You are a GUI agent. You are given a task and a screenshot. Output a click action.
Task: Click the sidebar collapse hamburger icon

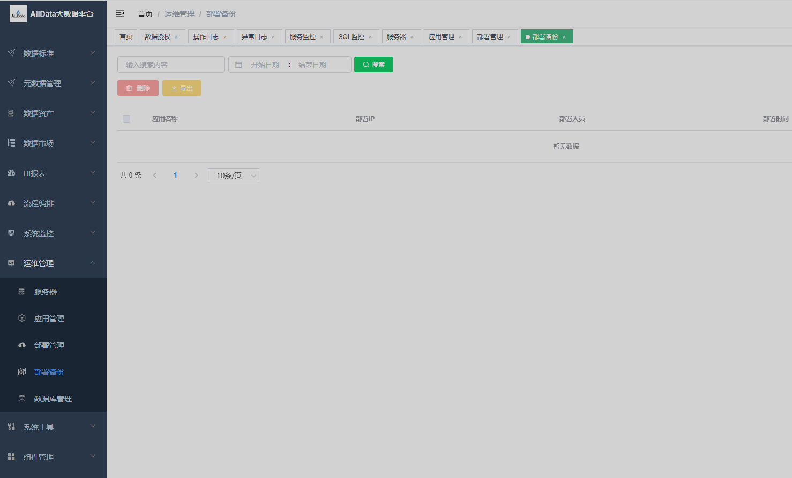[x=120, y=13]
